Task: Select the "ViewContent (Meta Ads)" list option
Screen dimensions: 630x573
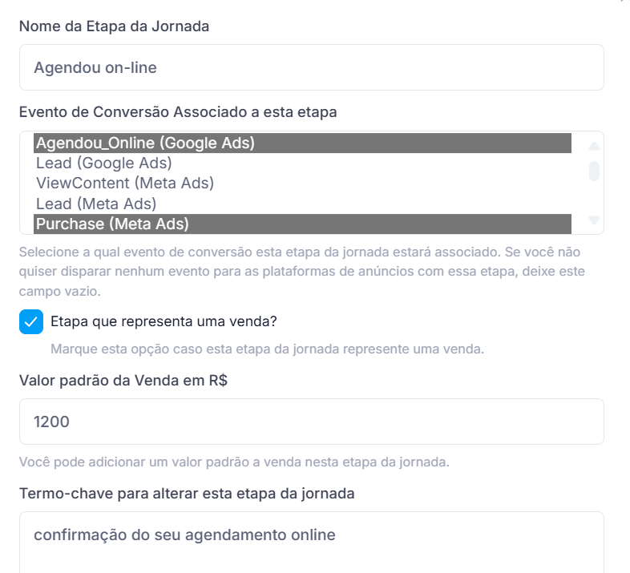Action: (125, 183)
